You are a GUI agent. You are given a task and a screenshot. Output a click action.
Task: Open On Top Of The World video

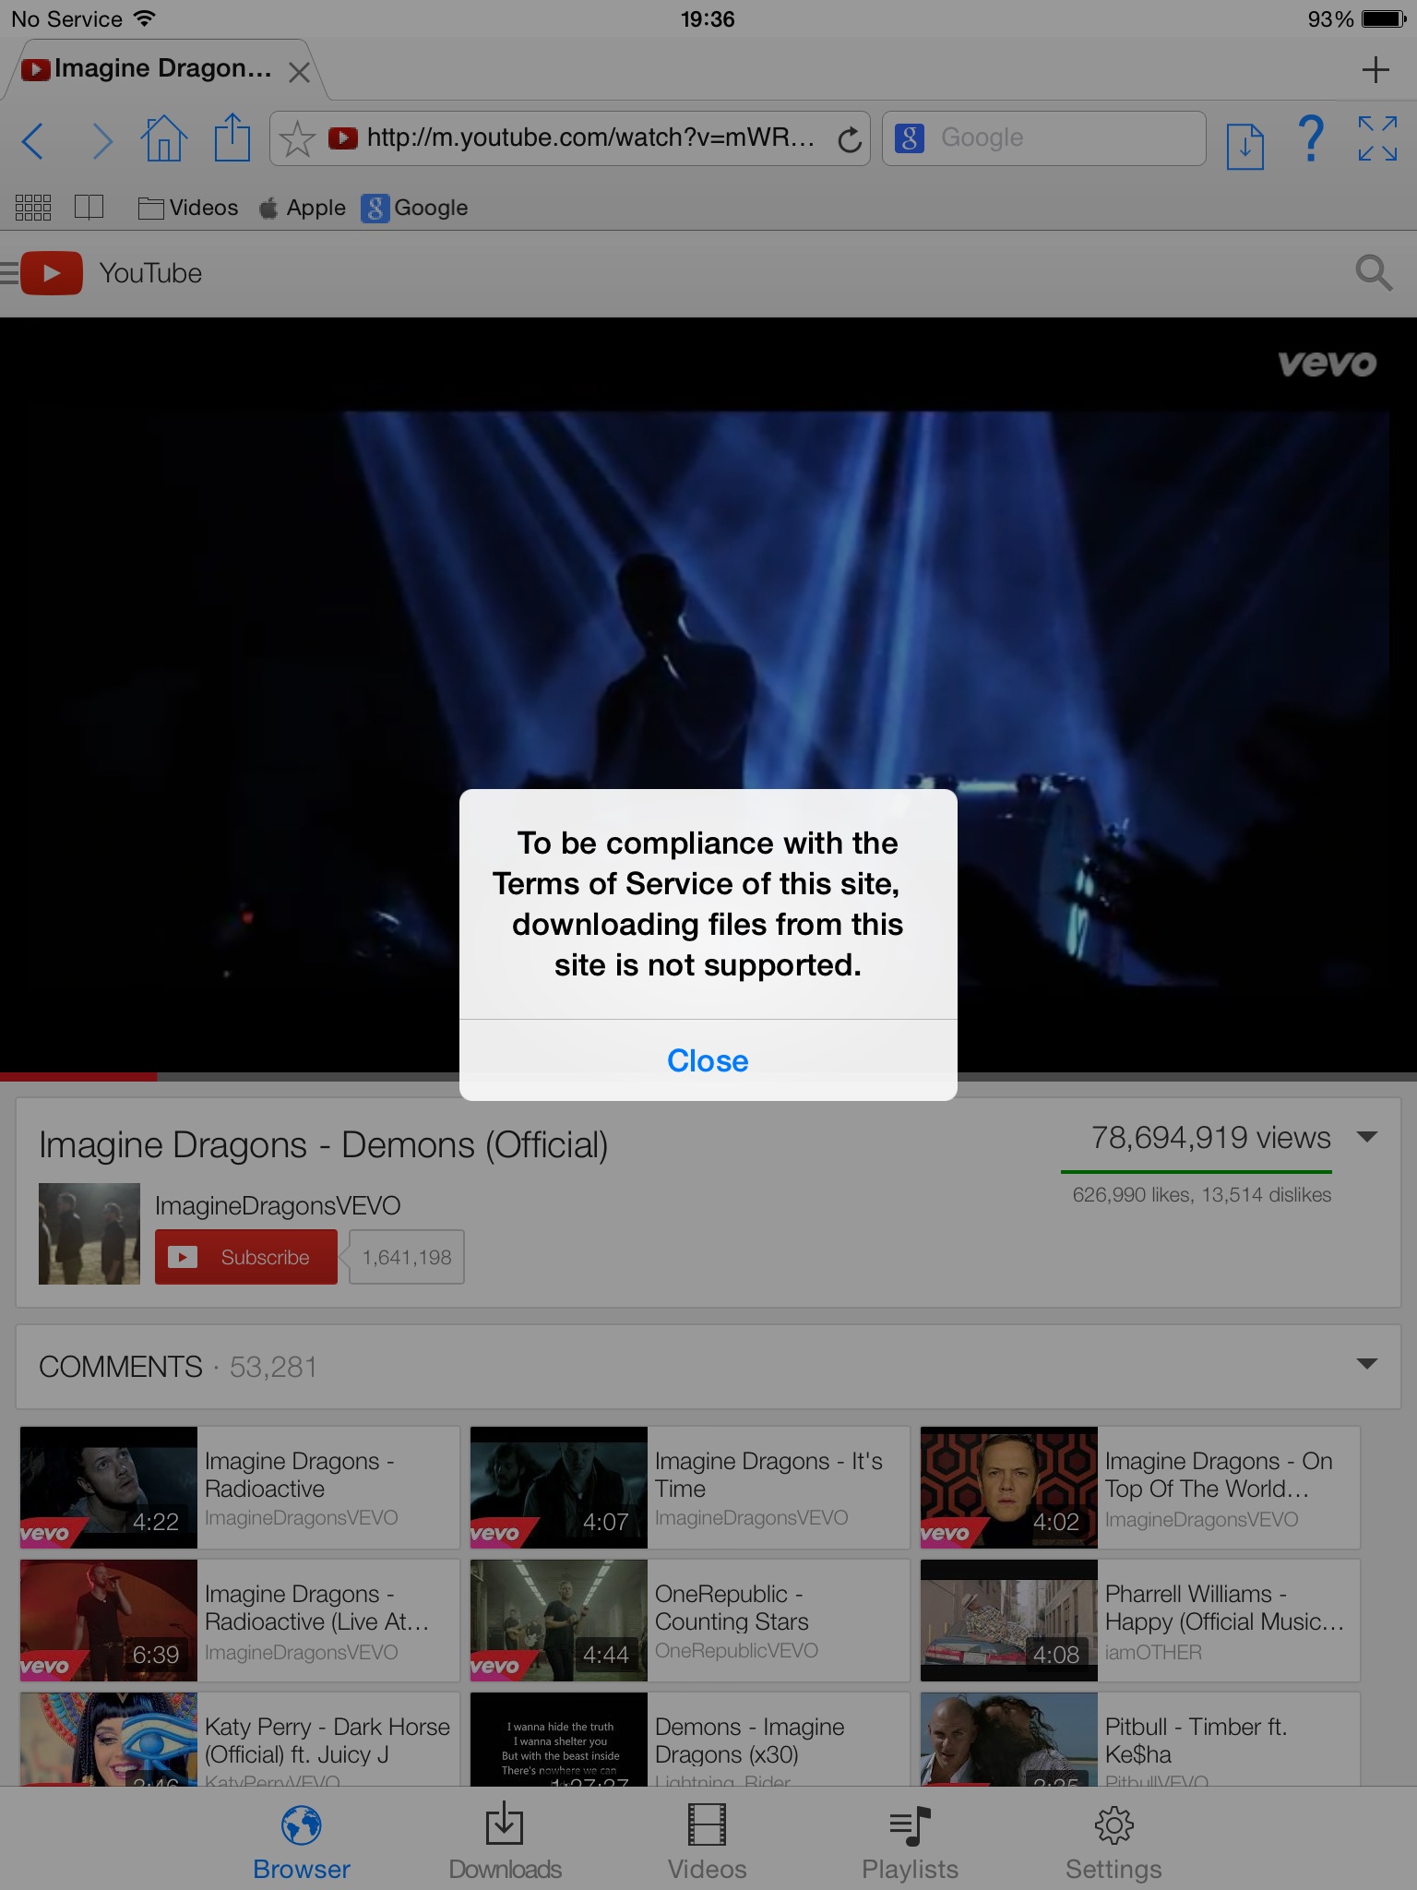point(1140,1488)
